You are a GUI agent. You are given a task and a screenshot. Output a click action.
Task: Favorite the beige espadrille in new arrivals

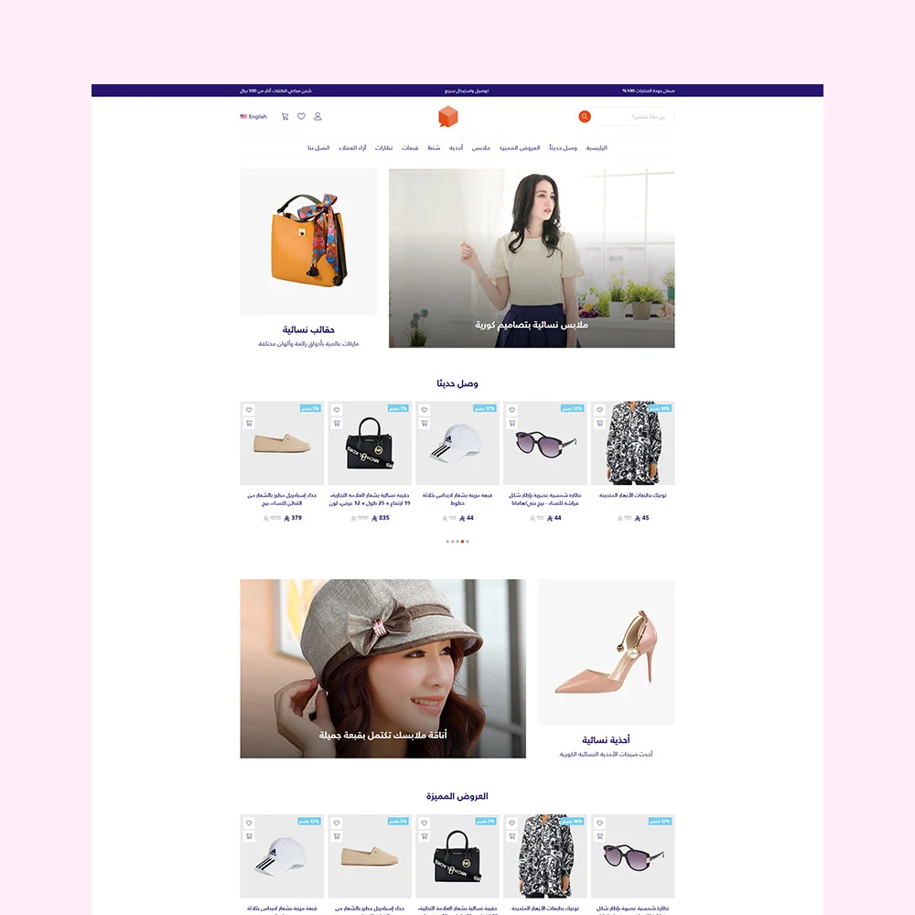tap(249, 410)
